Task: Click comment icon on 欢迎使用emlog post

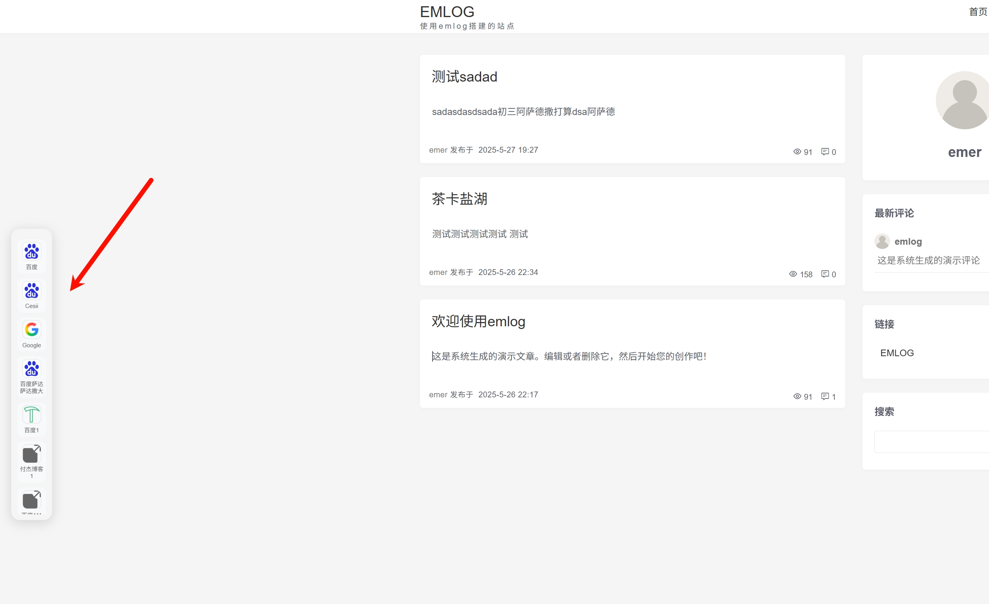Action: pos(825,396)
